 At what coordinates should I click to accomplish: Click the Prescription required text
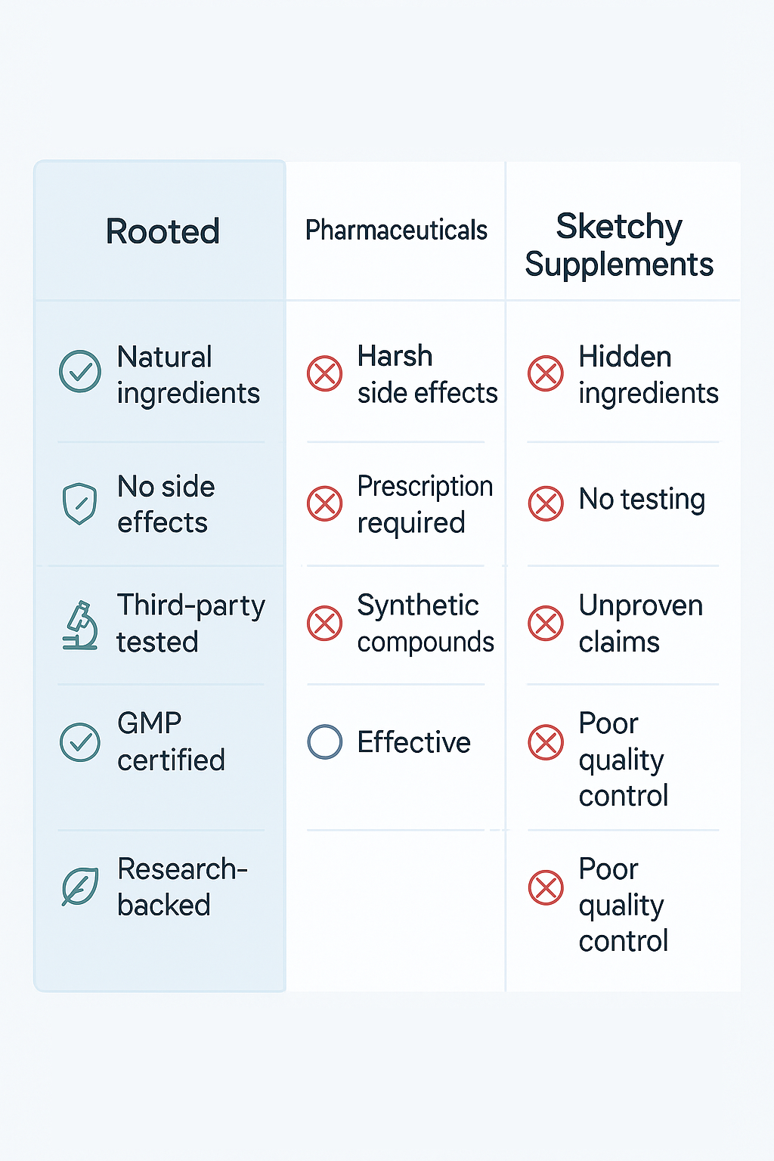(x=425, y=504)
